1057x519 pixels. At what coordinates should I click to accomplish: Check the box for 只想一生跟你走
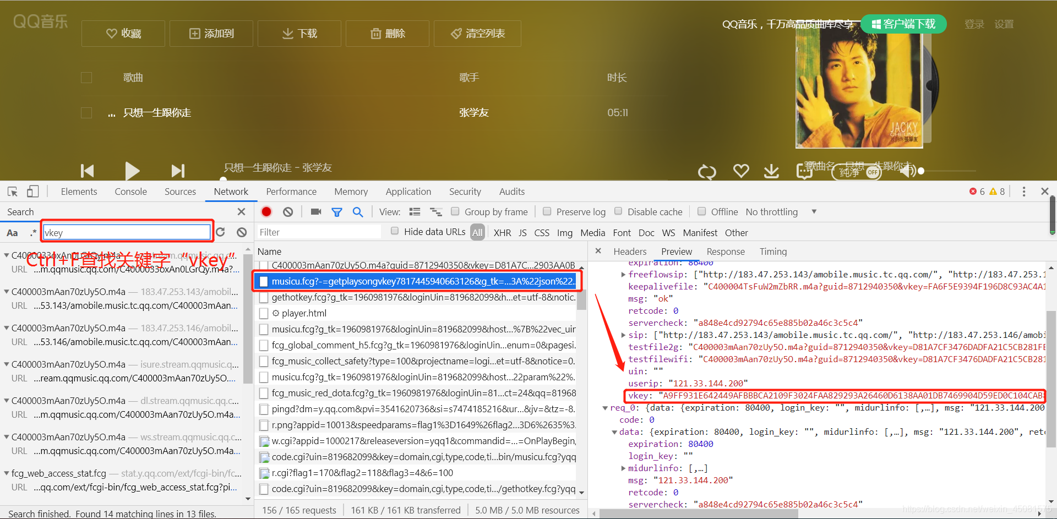click(x=86, y=113)
